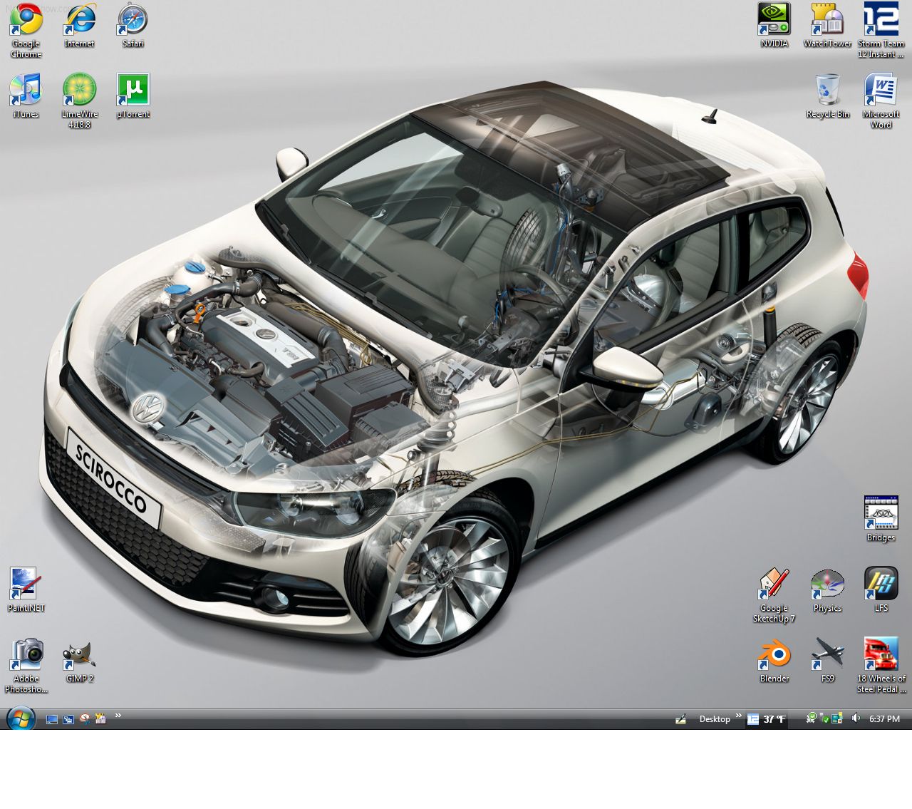The image size is (912, 809).
Task: Open the Windows Start menu orb
Action: [x=20, y=718]
